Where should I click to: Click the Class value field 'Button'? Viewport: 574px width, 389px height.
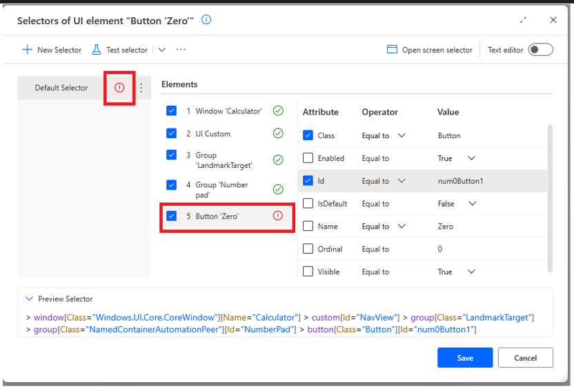point(449,135)
